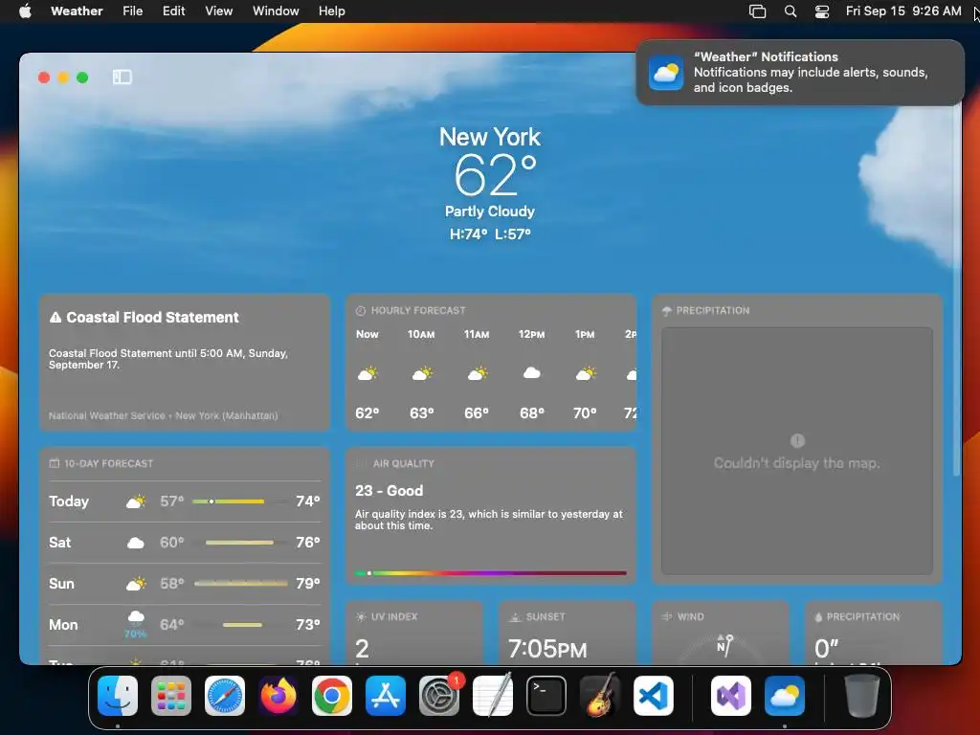Open the Edit menu
The width and height of the screenshot is (980, 735).
pos(174,11)
